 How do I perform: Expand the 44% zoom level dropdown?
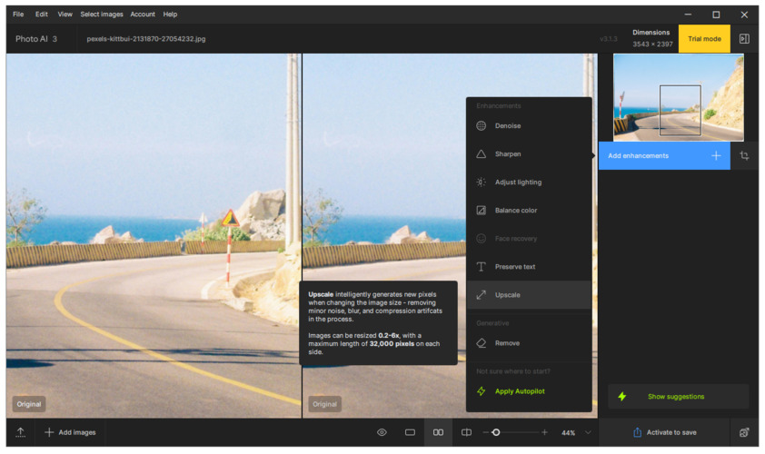[588, 432]
